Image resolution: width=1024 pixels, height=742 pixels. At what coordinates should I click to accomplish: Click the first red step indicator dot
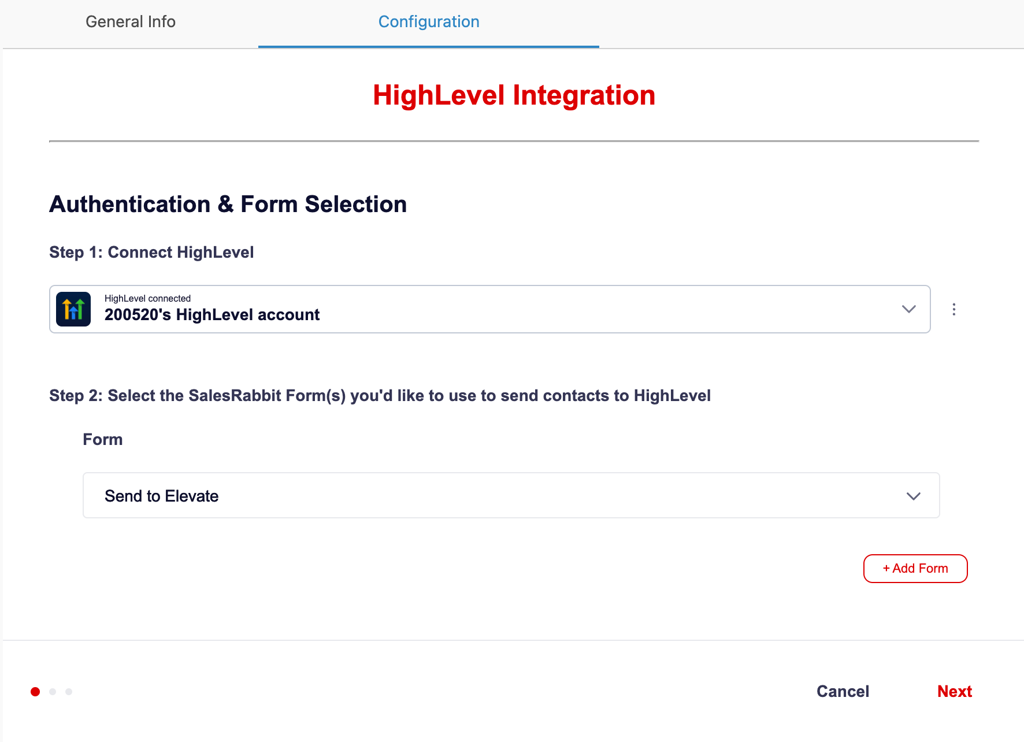point(35,692)
